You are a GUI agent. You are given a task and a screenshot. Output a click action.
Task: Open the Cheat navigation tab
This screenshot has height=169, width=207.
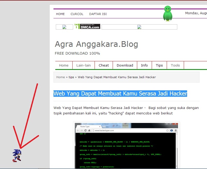tap(104, 65)
